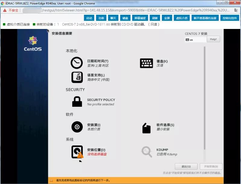Open Date and Time clock icon
The width and height of the screenshot is (241, 184).
[77, 63]
